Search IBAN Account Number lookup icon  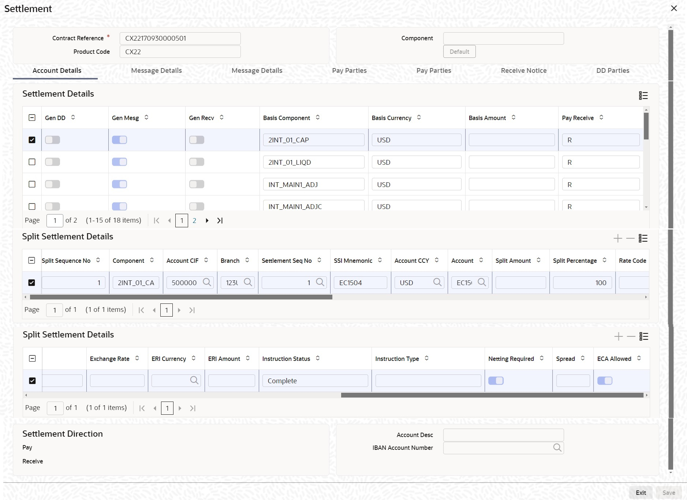[x=557, y=448]
